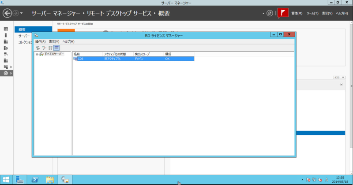Toggle IME input mode A indicator
This screenshot has height=185, width=353.
[x=327, y=180]
